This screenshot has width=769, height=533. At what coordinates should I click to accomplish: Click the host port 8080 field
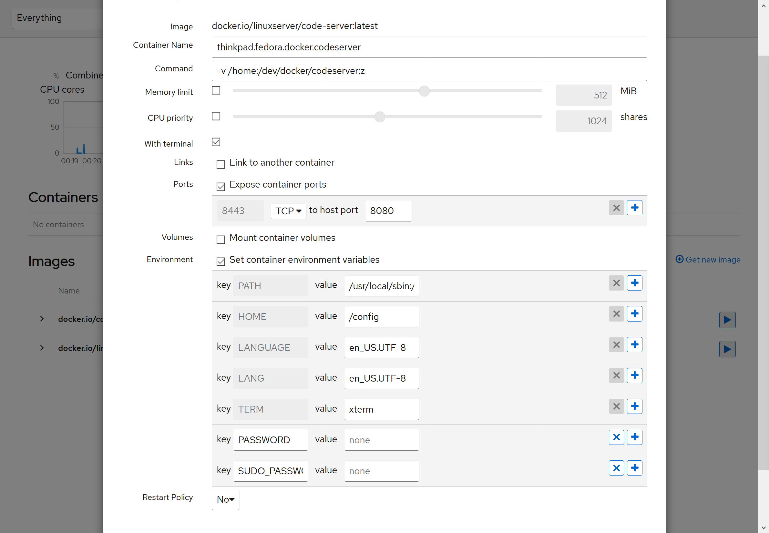388,211
